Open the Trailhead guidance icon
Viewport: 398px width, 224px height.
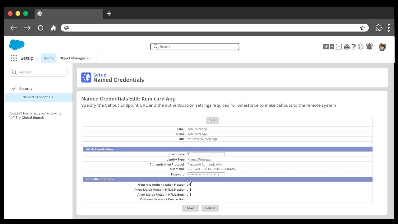click(x=347, y=47)
